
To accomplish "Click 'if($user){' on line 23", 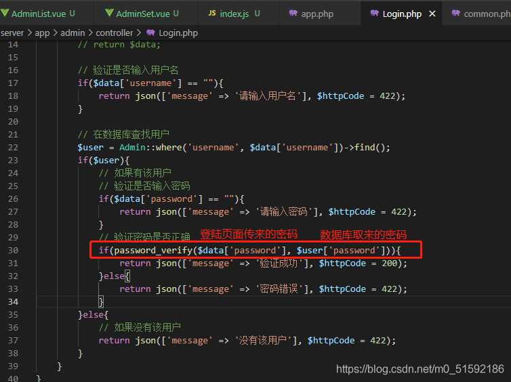I will click(x=104, y=161).
